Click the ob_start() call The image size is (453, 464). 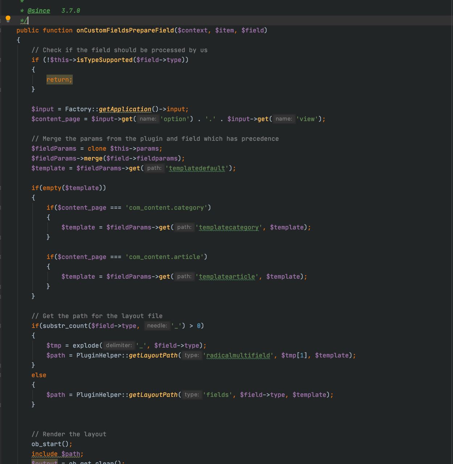pyautogui.click(x=50, y=444)
